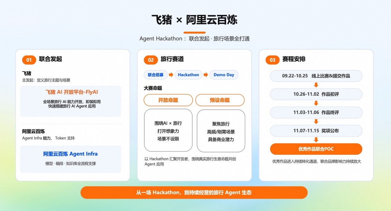Select the Hackathon stage pill
The height and width of the screenshot is (211, 391).
[188, 75]
